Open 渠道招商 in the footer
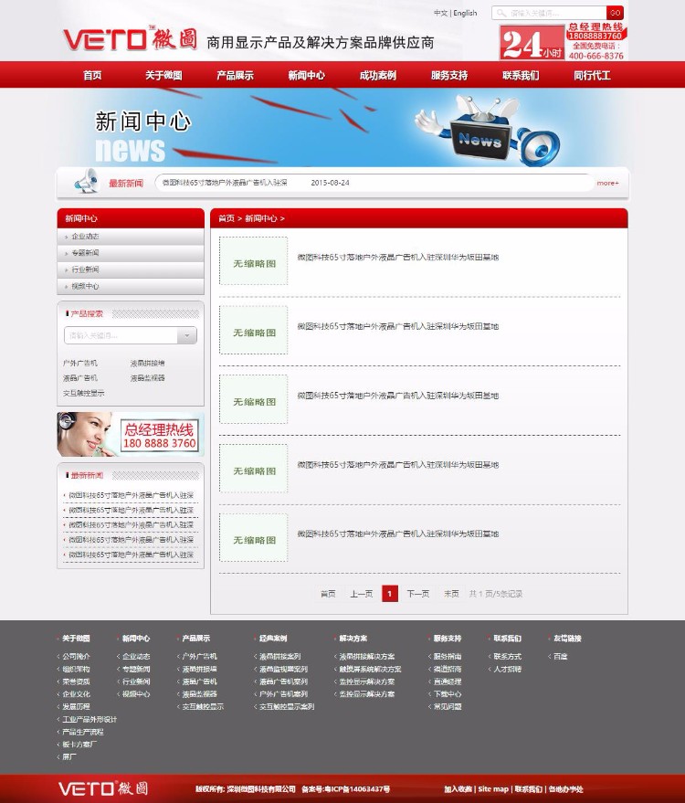This screenshot has width=685, height=803. (x=448, y=670)
